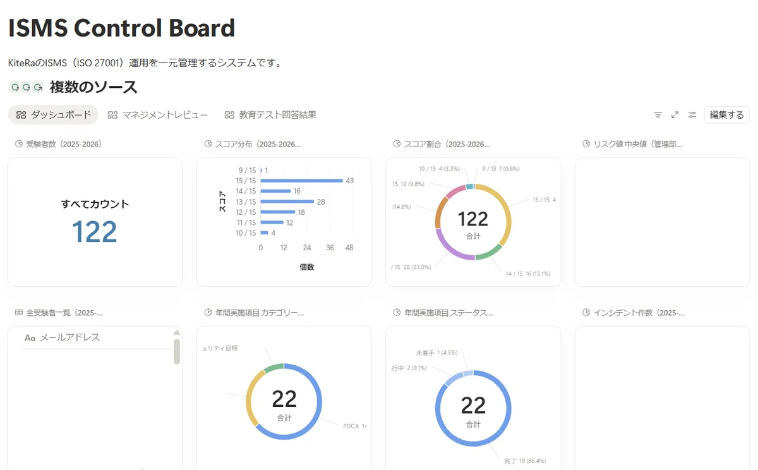Click the 122 count in すべてカウント card
This screenshot has height=470, width=758.
(95, 231)
